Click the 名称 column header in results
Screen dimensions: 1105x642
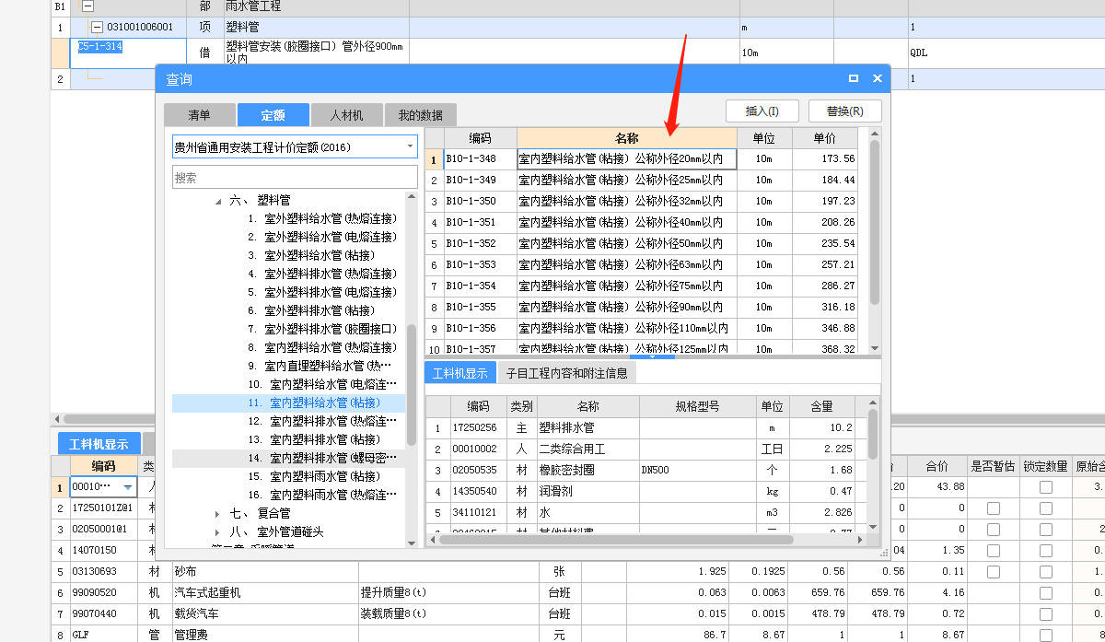coord(627,138)
